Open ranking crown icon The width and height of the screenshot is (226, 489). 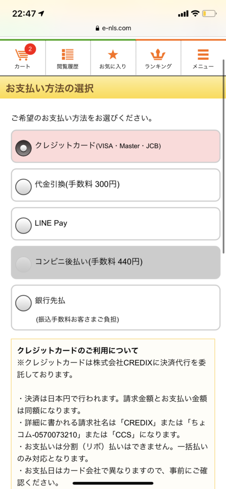click(158, 54)
